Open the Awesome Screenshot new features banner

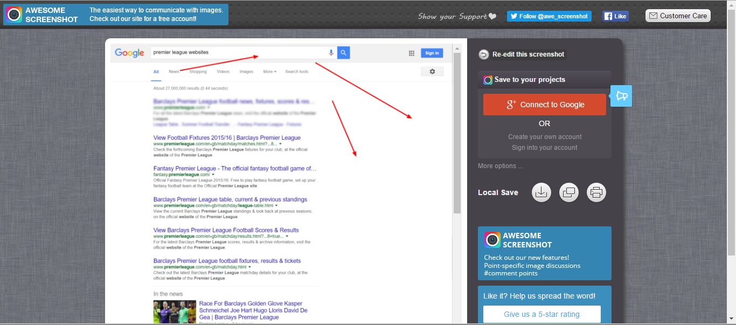pos(545,253)
